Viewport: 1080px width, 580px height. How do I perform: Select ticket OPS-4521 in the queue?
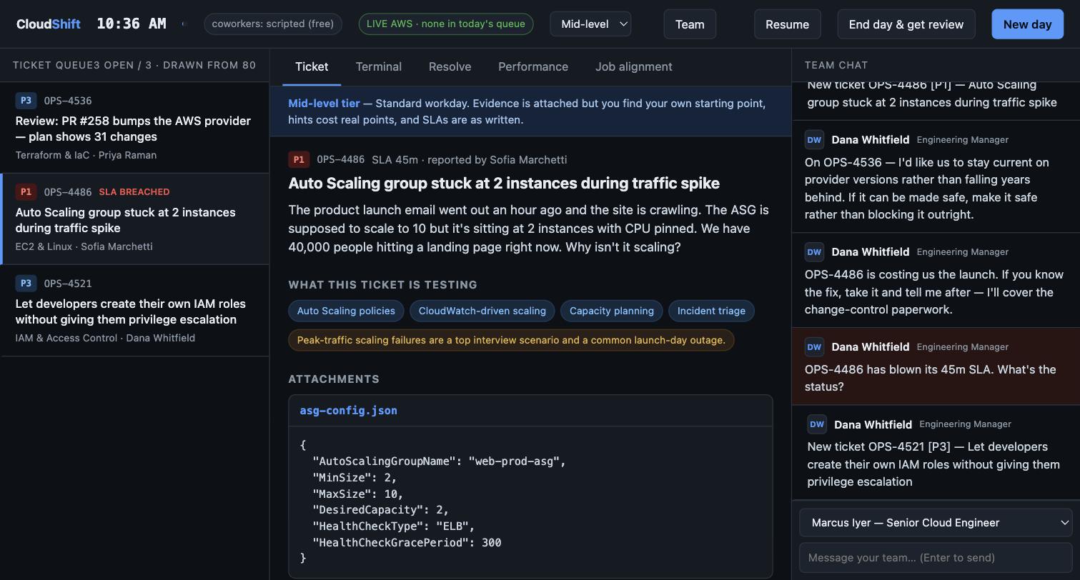click(134, 311)
